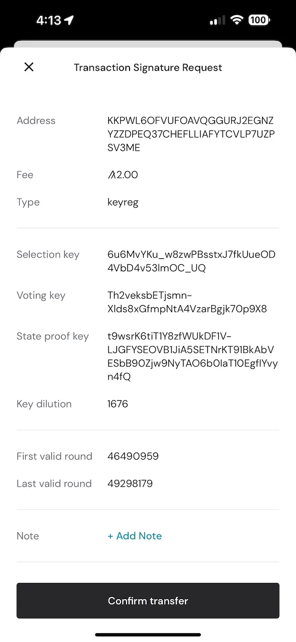
Task: Select the Key dilution value 1676
Action: tap(117, 404)
